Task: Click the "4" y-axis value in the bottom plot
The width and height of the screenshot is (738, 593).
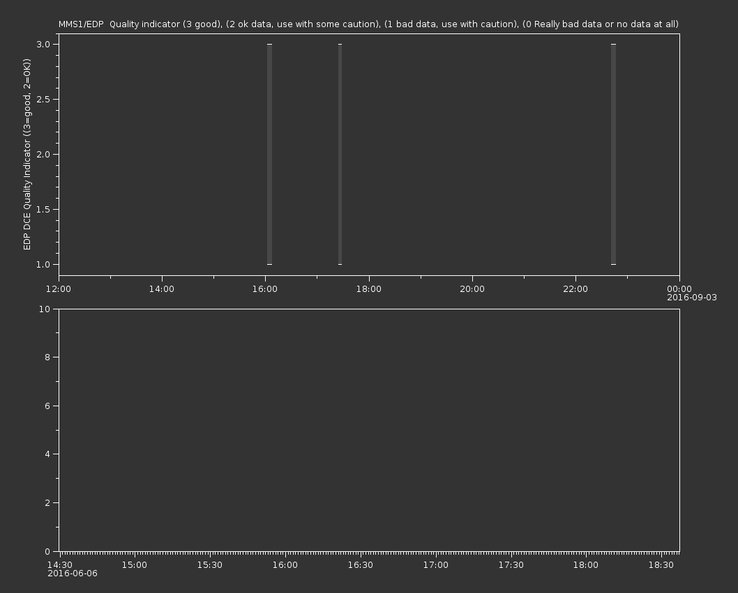Action: (47, 454)
